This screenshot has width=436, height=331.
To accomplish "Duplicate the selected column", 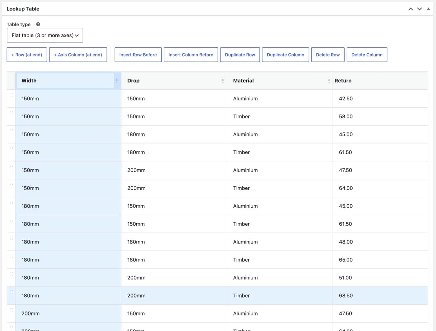I will (x=286, y=55).
